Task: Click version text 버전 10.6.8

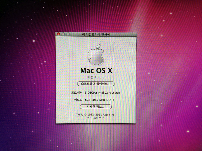Action: [96, 77]
